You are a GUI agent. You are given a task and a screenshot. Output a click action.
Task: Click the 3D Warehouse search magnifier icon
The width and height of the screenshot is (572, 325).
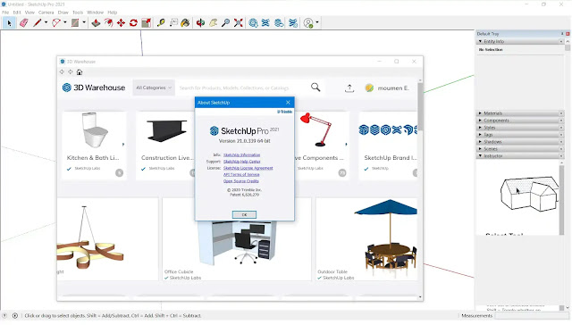315,87
